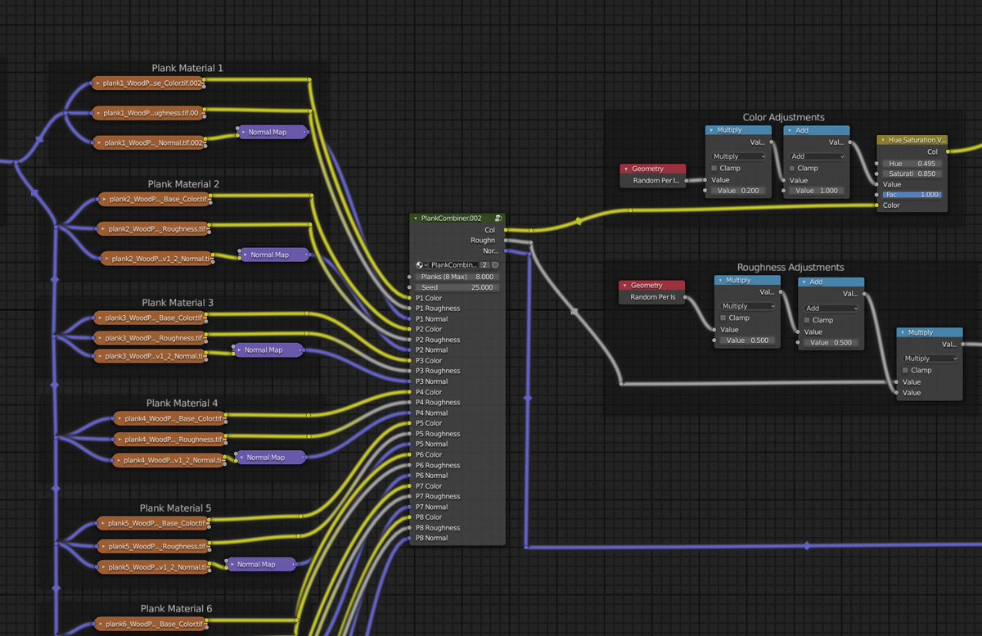
Task: Open the operation dropdown on the Add node
Action: point(816,156)
